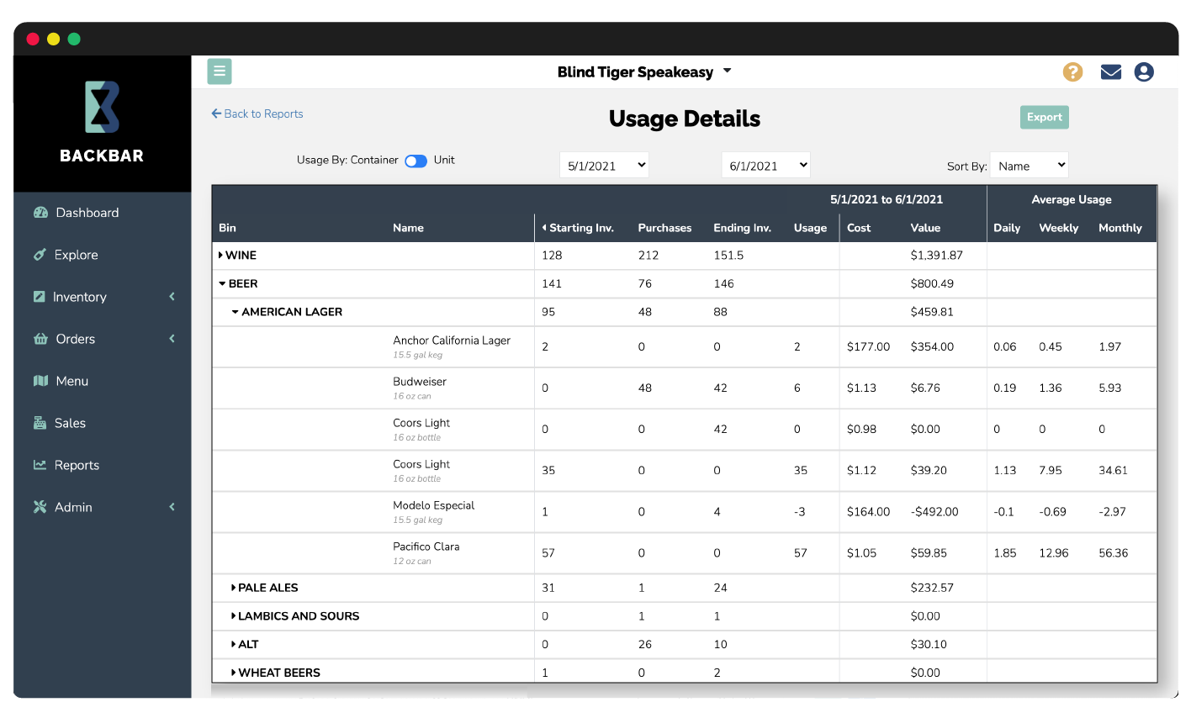
Task: Follow the Back to Reports link
Action: (x=263, y=114)
